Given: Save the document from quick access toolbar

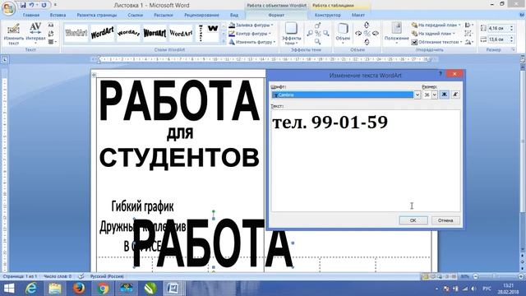Looking at the screenshot, I should [x=23, y=5].
